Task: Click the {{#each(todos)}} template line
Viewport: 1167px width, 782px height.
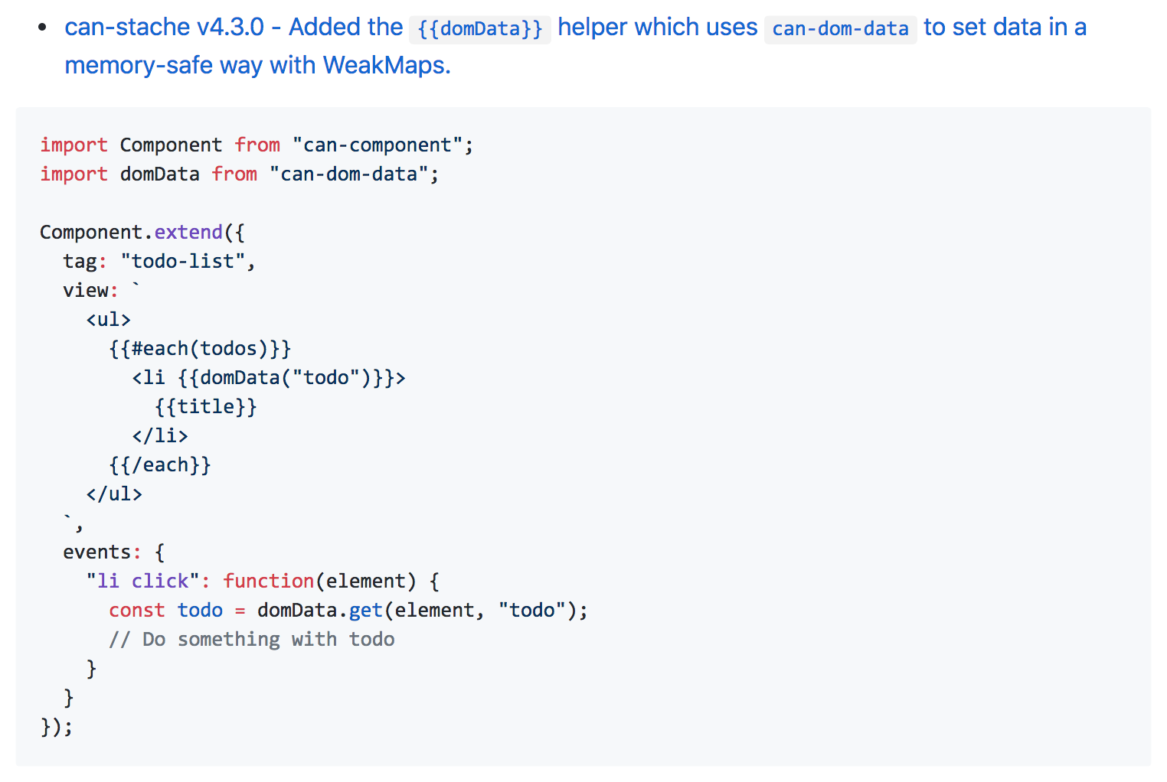Action: [x=200, y=348]
